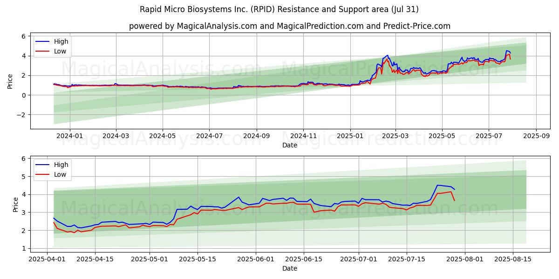Click the 2025-05-01 tick label
This screenshot has height=279, width=559.
click(x=150, y=259)
